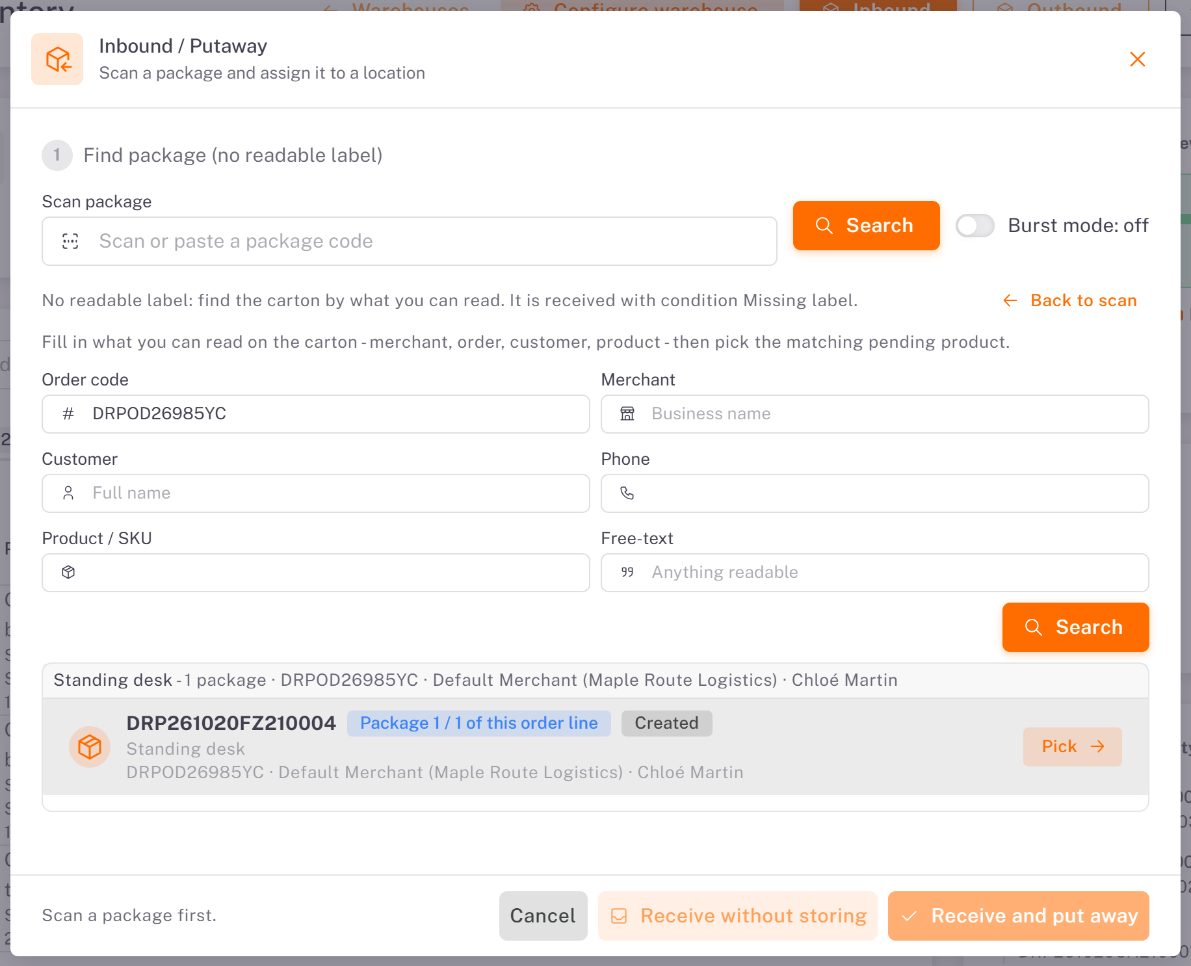Click the Standing desk group header row

pos(595,680)
